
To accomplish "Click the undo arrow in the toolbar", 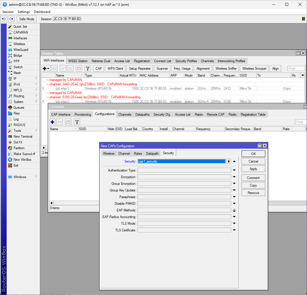I will click(x=4, y=19).
